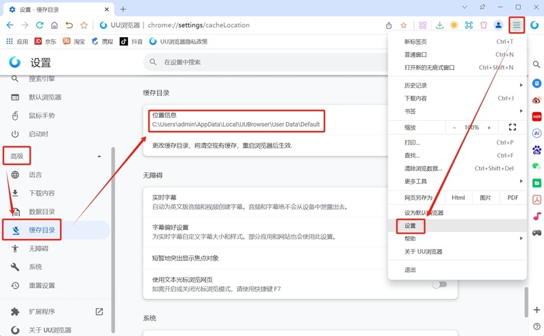The image size is (544, 336).
Task: Choose 关于 UU浏览器 in the menu
Action: [x=457, y=251]
